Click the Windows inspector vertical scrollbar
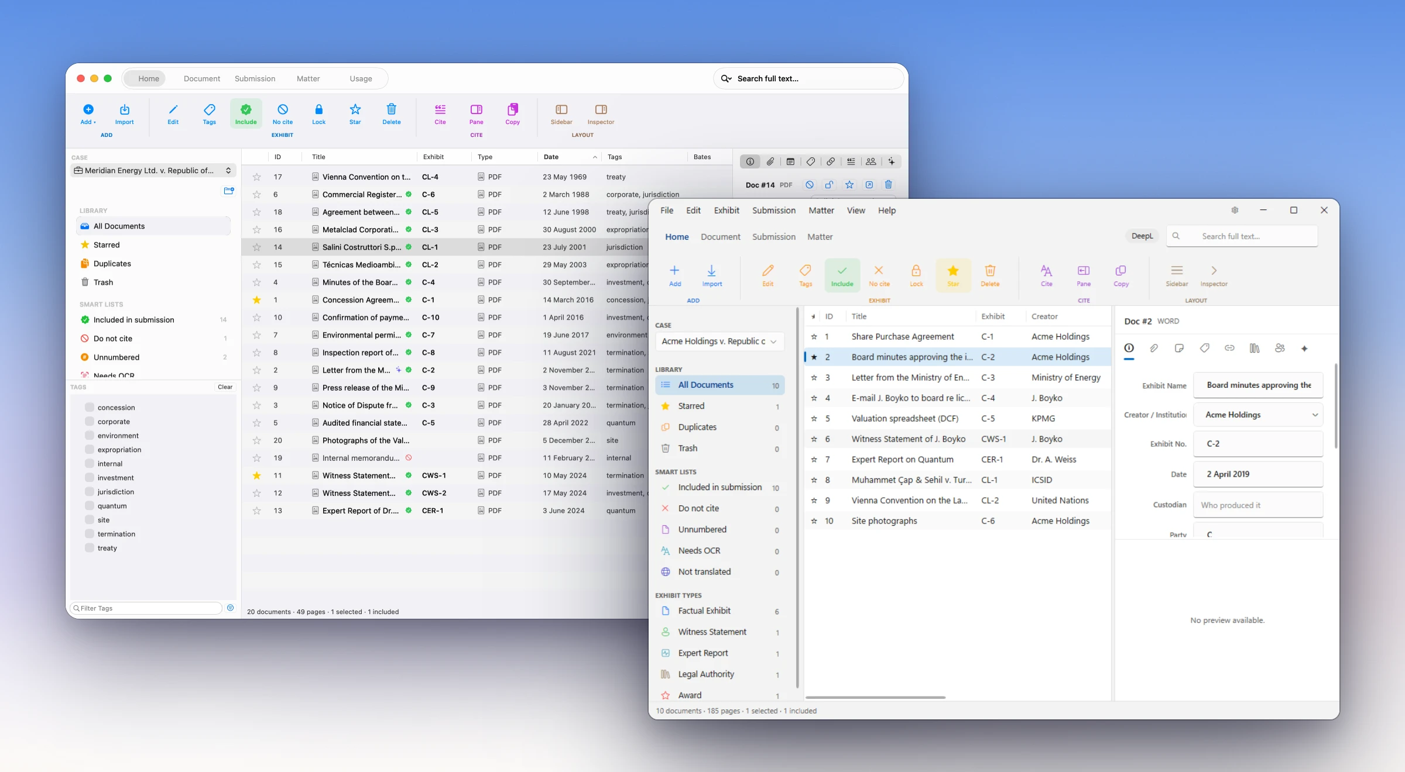This screenshot has height=772, width=1405. coord(1336,406)
